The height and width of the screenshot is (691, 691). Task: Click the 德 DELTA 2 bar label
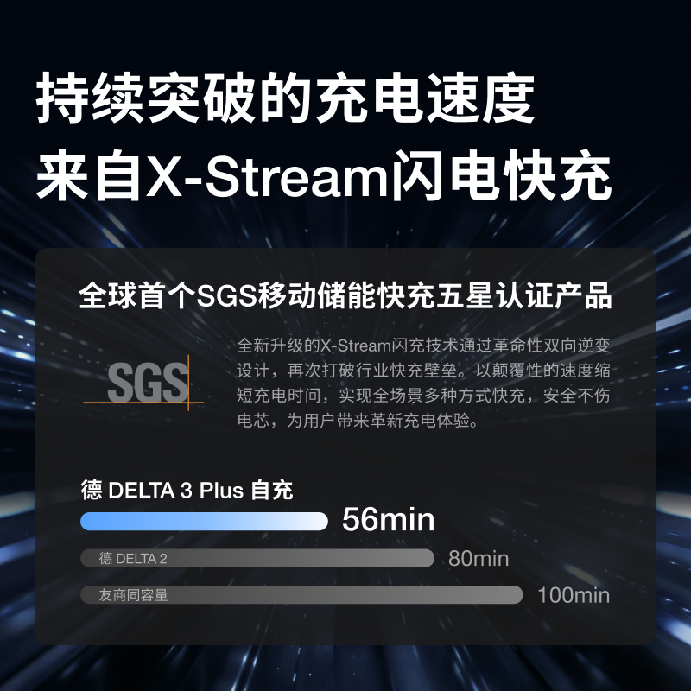coord(133,558)
